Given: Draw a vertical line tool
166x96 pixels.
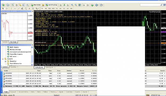Looking at the screenshot, I should click(11, 8).
